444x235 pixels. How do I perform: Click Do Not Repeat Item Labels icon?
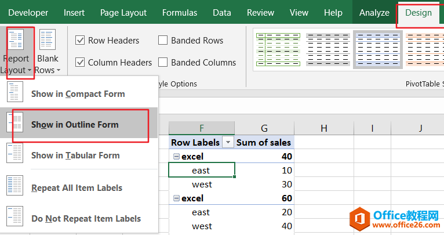(x=15, y=219)
